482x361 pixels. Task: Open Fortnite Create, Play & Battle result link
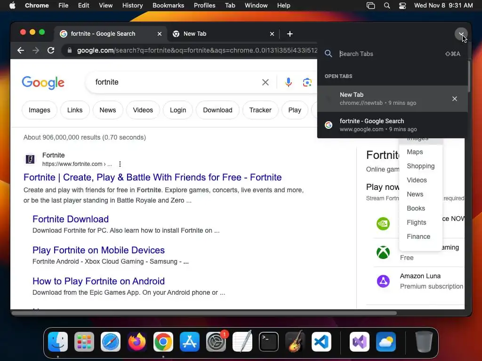(x=153, y=177)
